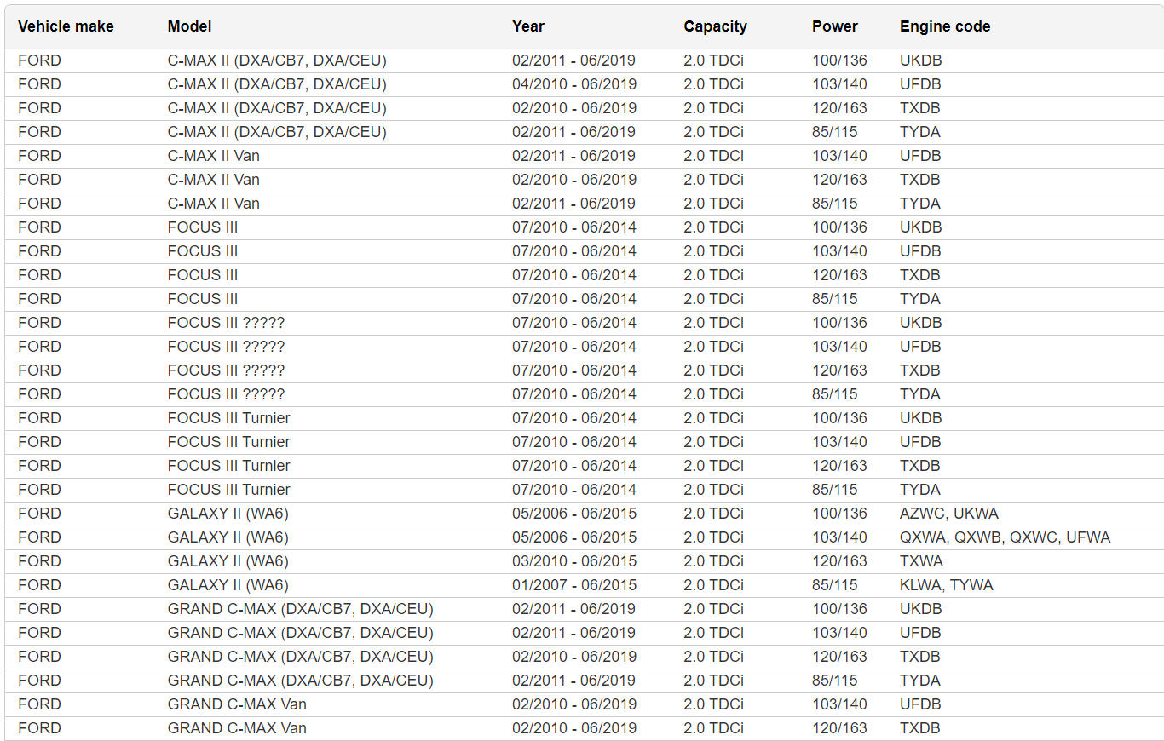Click the year cell 01/2007 - 06/2015
Image resolution: width=1164 pixels, height=741 pixels.
pyautogui.click(x=573, y=585)
